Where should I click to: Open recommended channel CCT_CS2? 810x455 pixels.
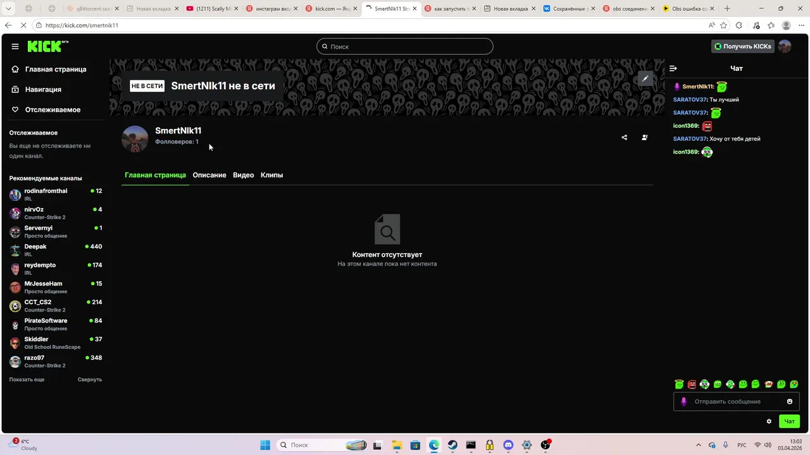(56, 306)
